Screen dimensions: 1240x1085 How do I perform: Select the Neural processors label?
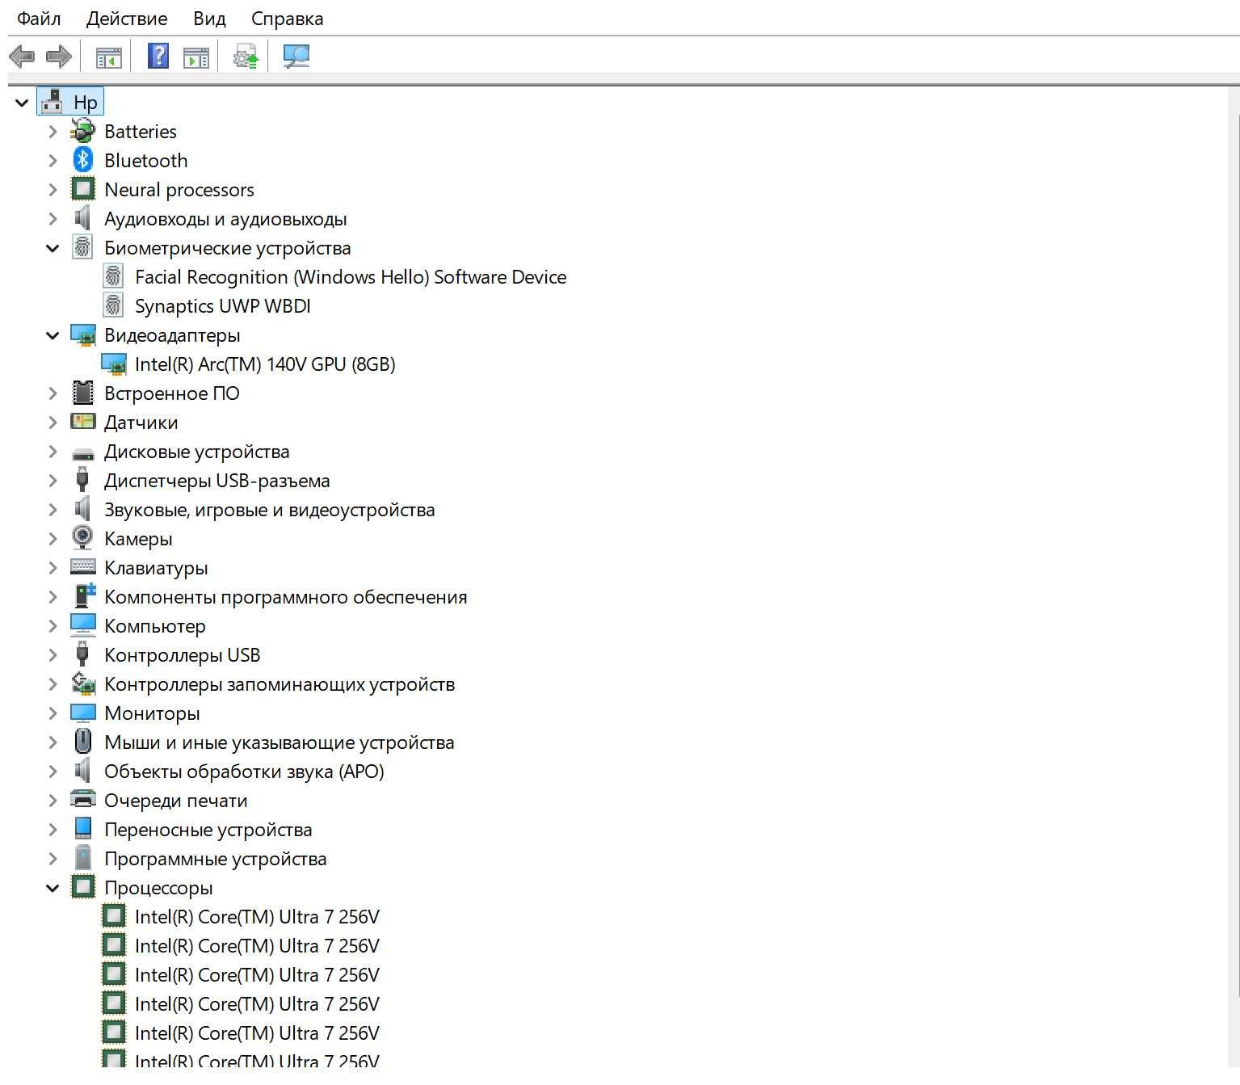[x=179, y=190]
